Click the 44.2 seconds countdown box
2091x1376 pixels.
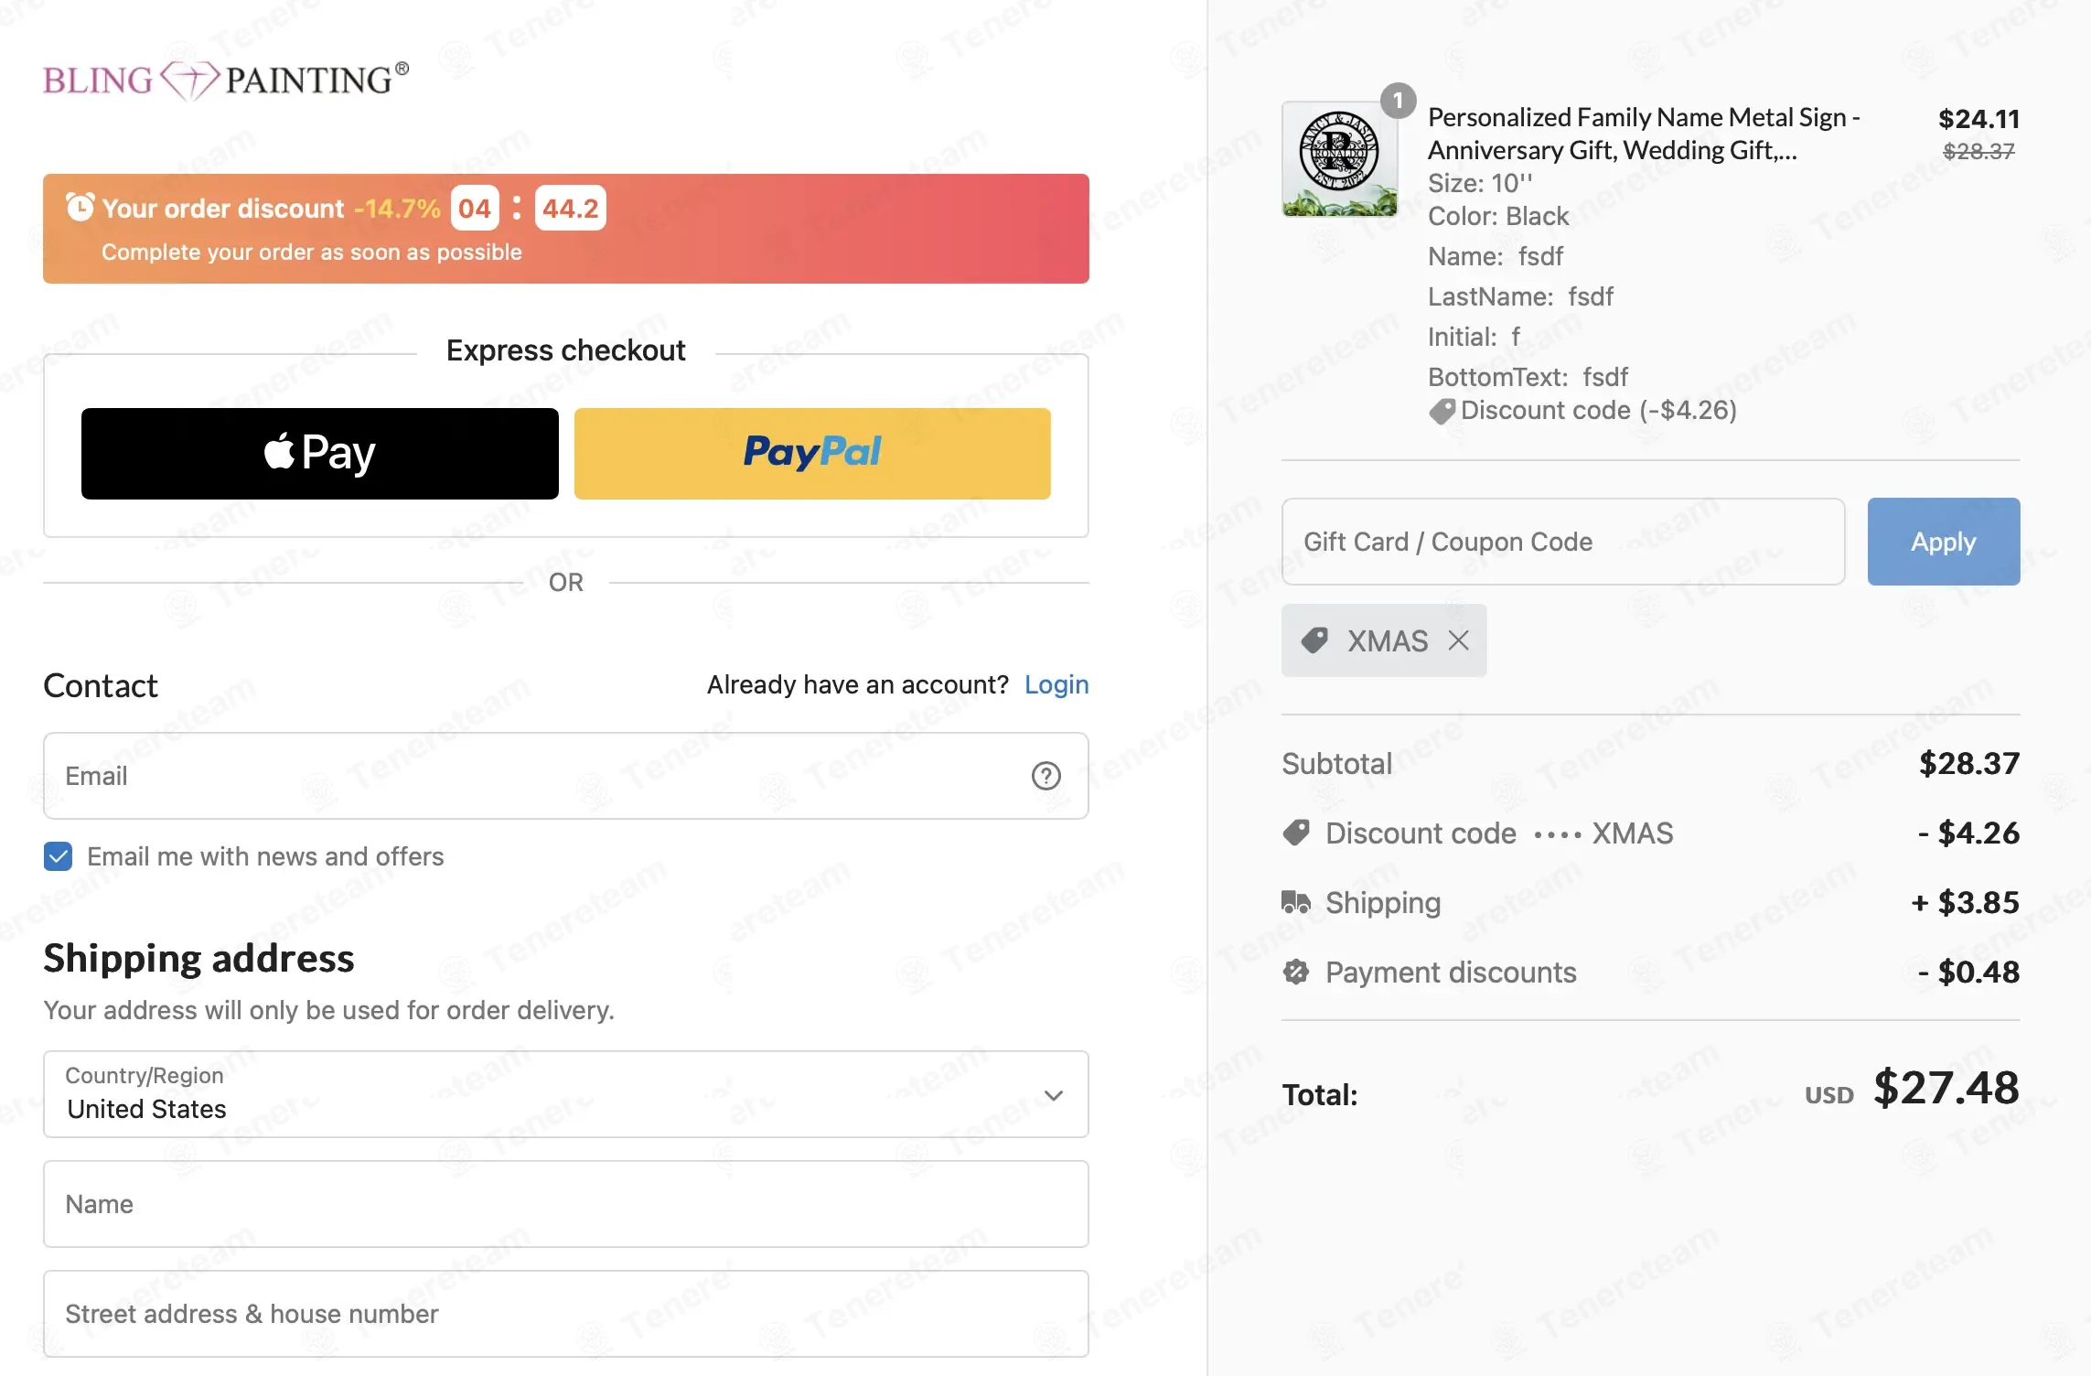tap(570, 209)
